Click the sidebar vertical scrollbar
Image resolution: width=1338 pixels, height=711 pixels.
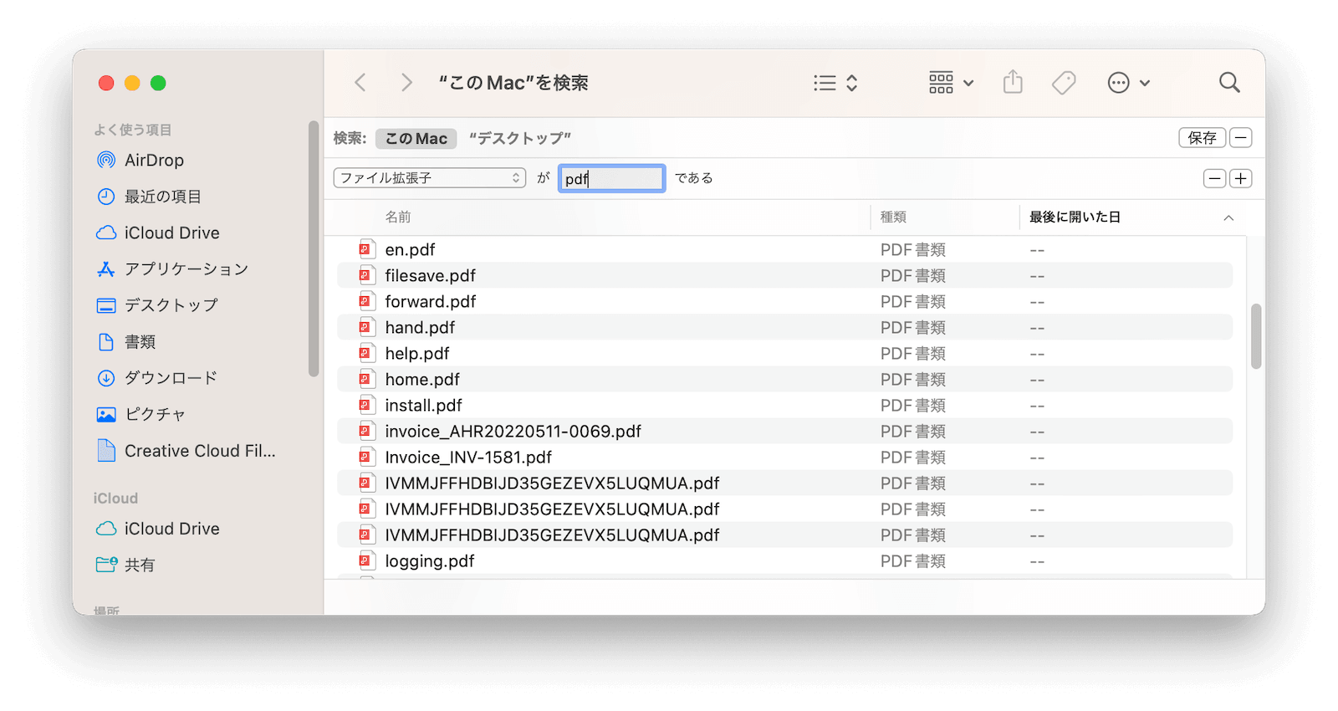tap(314, 249)
